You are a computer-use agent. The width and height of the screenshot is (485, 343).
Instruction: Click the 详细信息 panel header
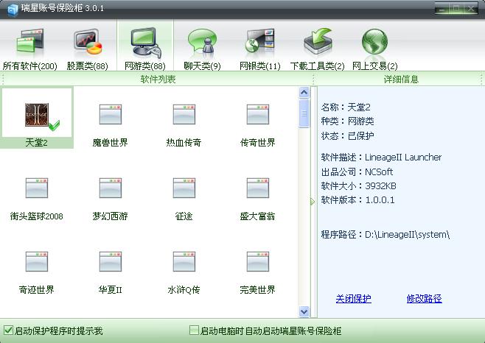coord(401,79)
